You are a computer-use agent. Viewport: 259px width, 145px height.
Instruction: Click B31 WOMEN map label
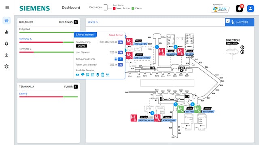[x=208, y=112]
